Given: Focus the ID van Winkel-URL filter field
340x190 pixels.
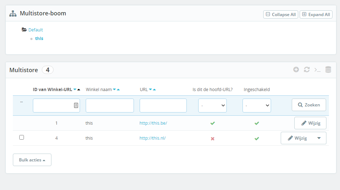Looking at the screenshot, I should tap(56, 105).
